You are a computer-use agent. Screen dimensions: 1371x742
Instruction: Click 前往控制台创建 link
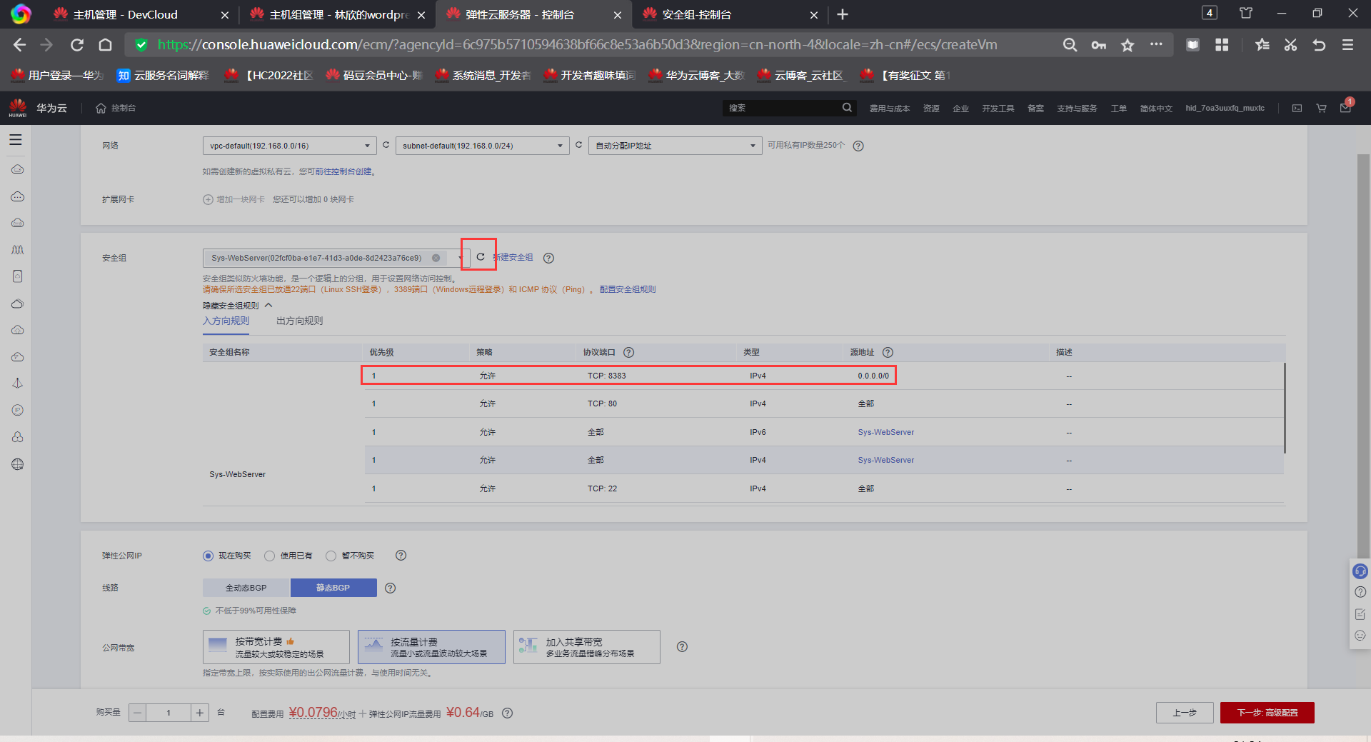pos(343,171)
